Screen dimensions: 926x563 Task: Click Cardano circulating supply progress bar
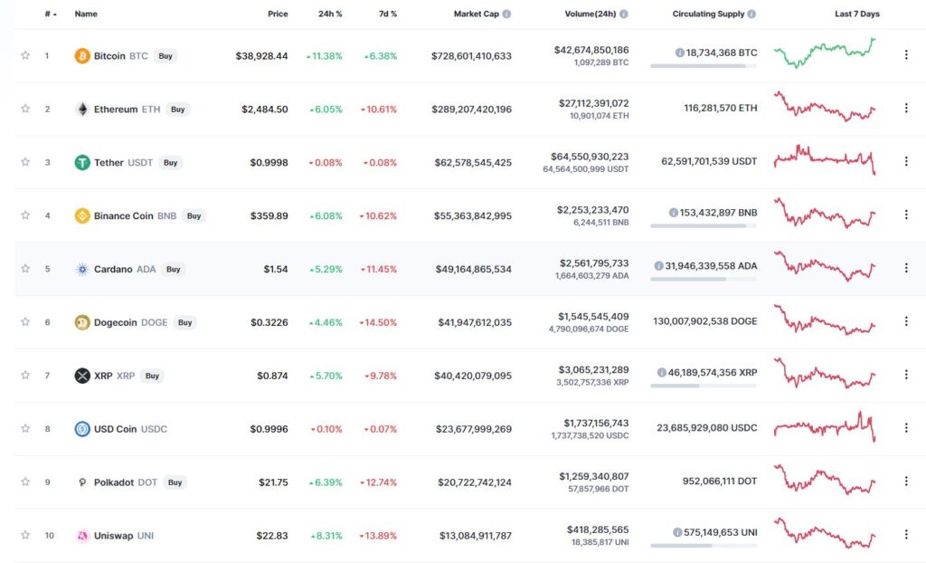click(x=704, y=279)
